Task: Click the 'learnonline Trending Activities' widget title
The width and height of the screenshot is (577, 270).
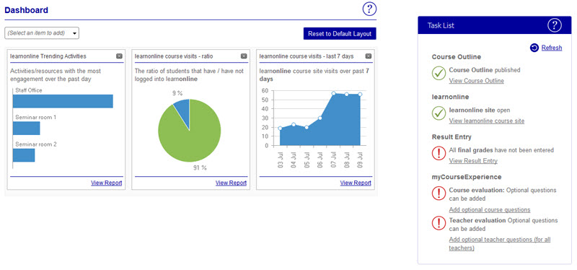Action: click(x=48, y=56)
